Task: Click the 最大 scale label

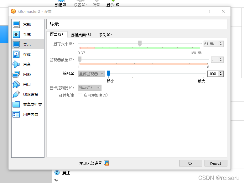Action: point(201,81)
